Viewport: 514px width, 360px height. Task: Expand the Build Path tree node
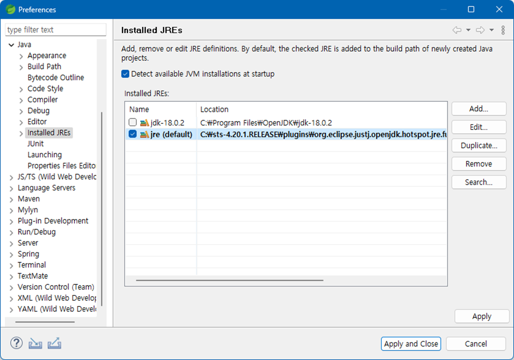21,67
